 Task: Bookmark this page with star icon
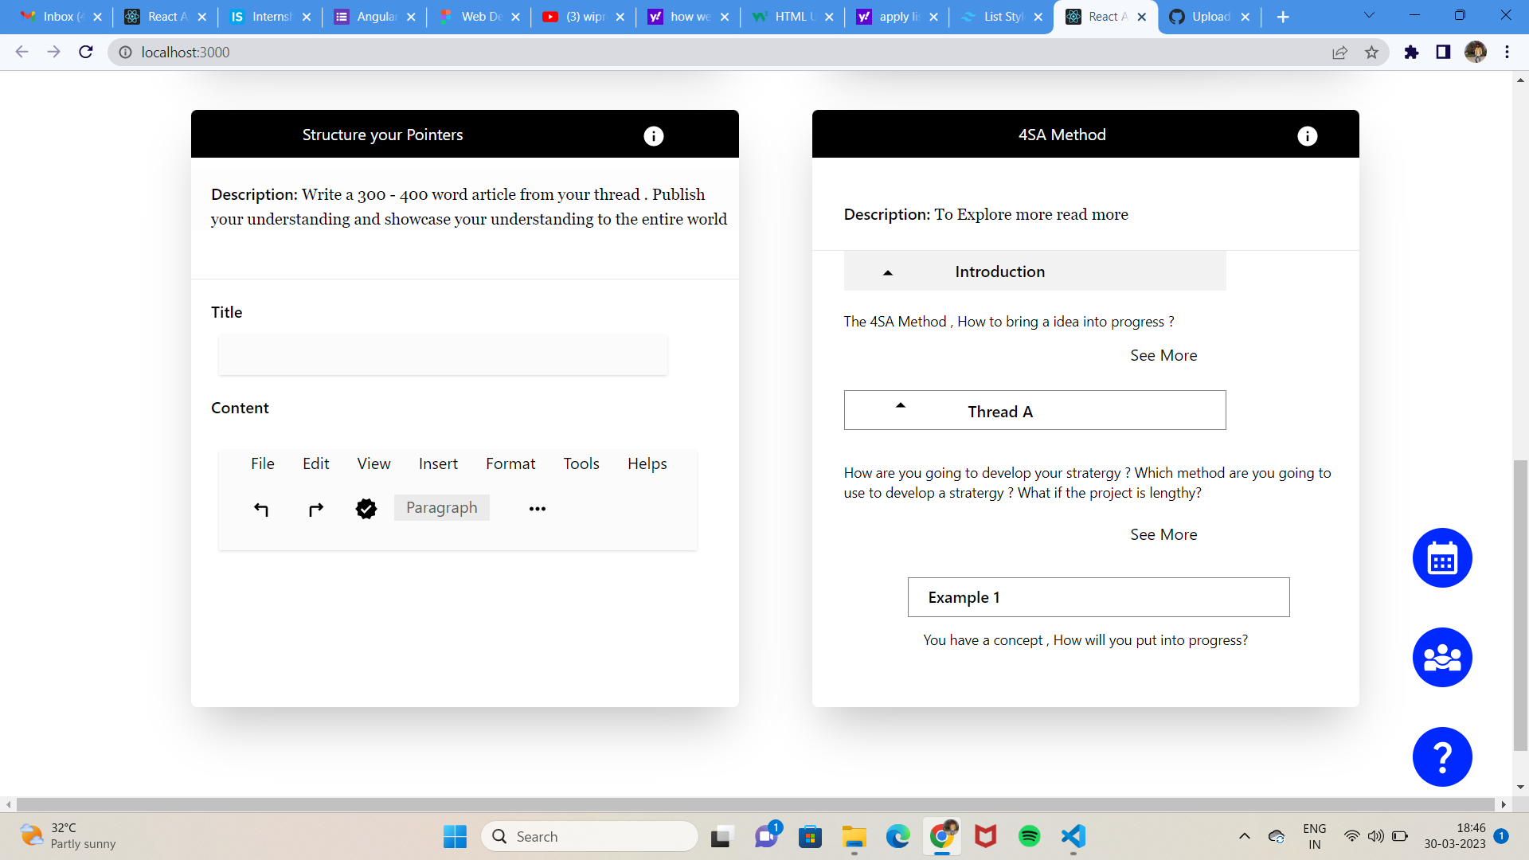pyautogui.click(x=1371, y=53)
